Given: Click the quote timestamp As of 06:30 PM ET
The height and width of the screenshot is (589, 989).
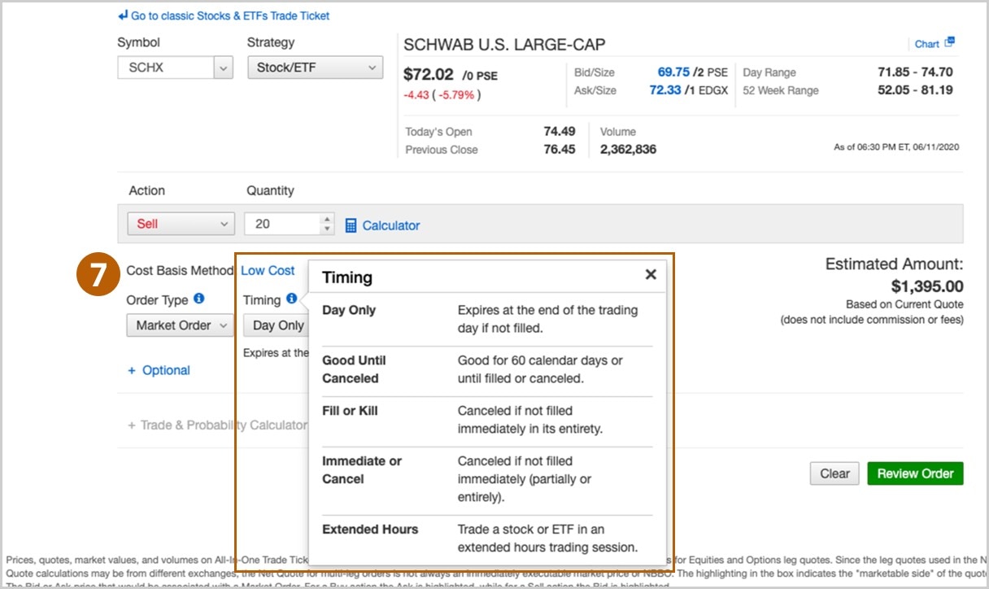Looking at the screenshot, I should pyautogui.click(x=897, y=147).
